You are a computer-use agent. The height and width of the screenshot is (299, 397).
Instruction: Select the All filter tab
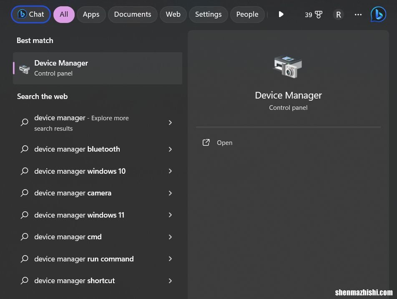64,15
